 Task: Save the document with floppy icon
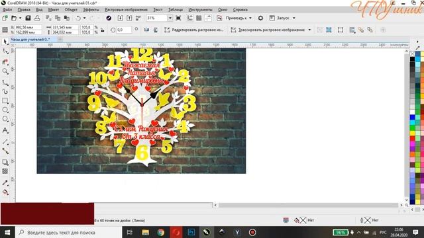tap(28, 18)
